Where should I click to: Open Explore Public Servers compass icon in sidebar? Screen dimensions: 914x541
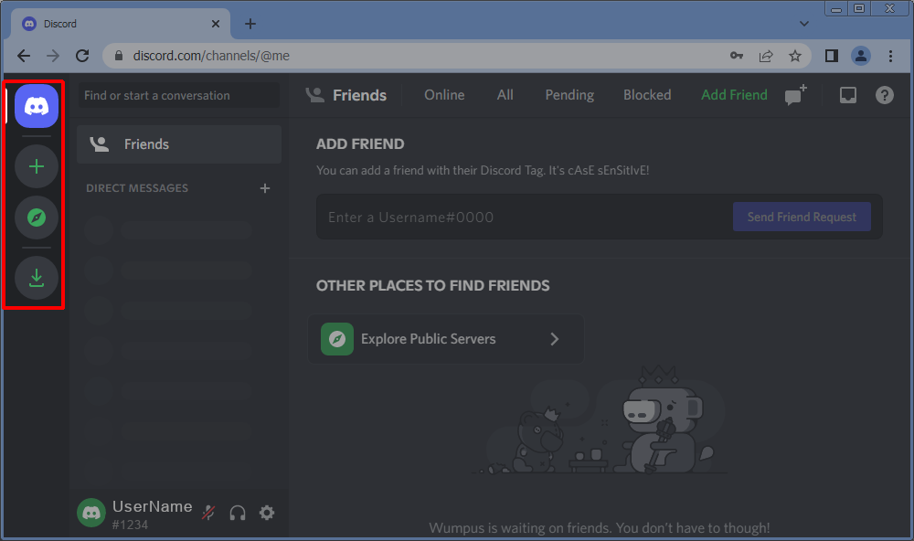coord(37,217)
